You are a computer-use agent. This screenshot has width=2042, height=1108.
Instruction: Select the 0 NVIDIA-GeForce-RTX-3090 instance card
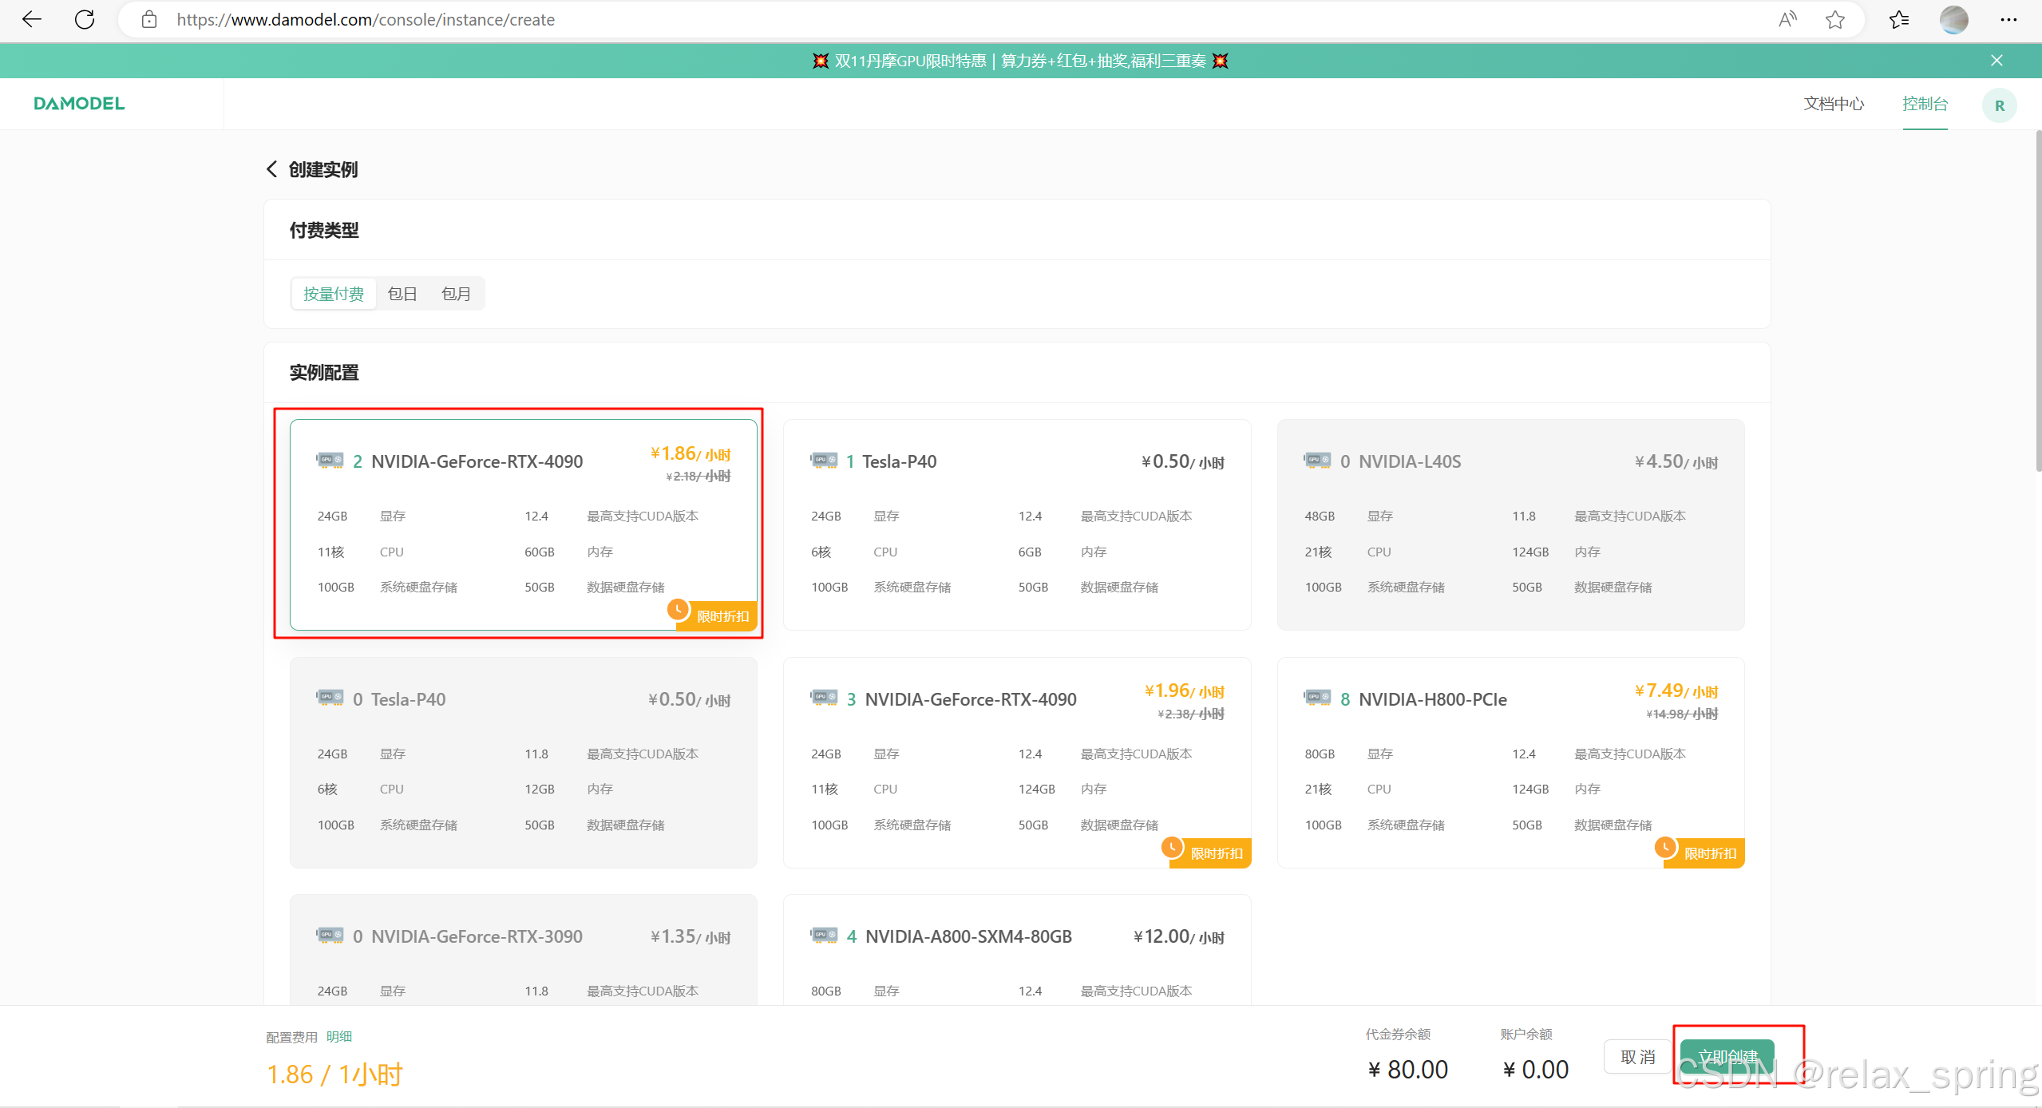(x=523, y=950)
